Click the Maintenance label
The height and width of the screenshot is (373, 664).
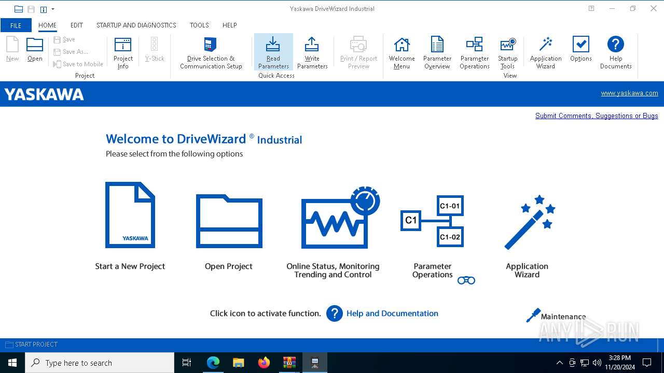[563, 317]
